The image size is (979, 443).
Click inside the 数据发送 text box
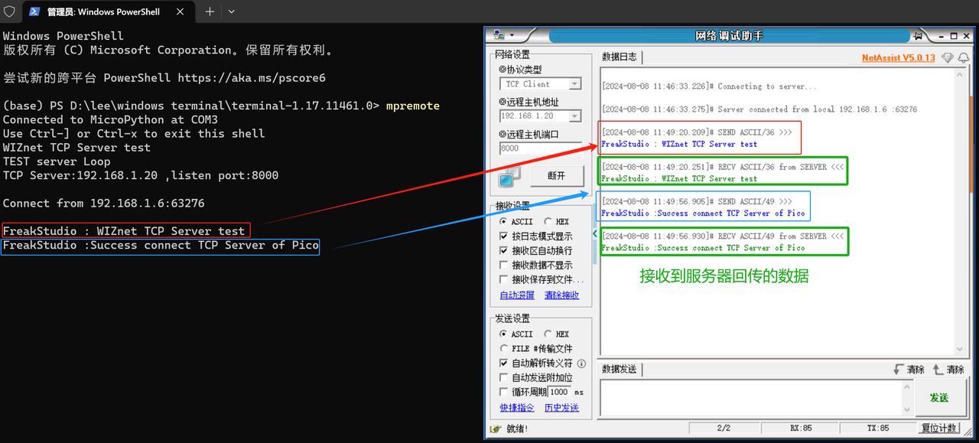pos(752,398)
